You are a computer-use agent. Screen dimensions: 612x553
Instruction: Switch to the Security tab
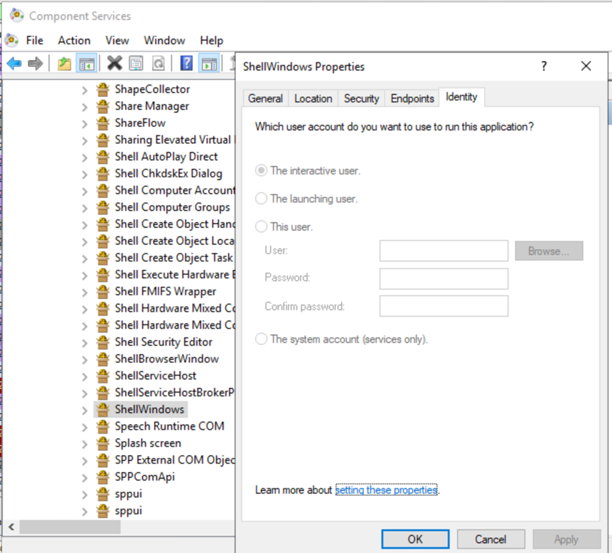(x=362, y=99)
